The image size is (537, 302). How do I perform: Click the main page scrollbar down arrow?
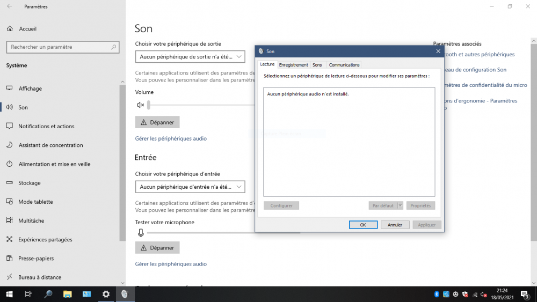[534, 283]
